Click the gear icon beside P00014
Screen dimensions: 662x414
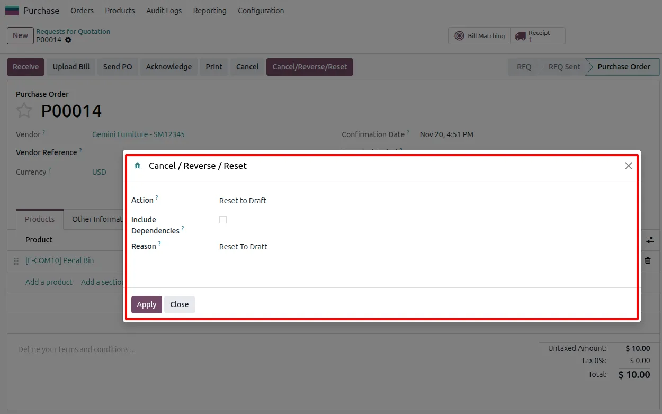(68, 40)
